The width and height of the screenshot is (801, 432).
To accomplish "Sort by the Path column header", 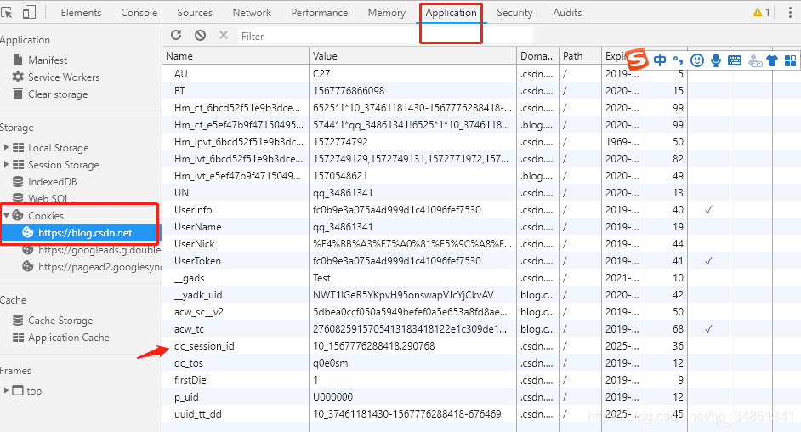I will [580, 55].
